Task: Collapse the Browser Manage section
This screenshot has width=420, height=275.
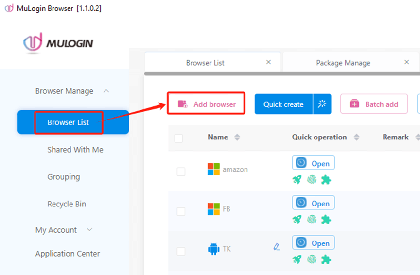Action: pos(106,91)
